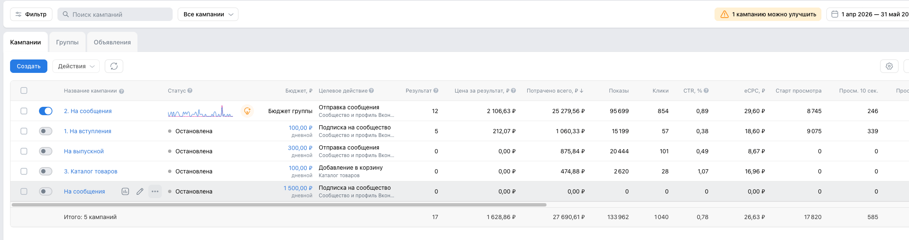The width and height of the screenshot is (909, 240).
Task: Enable the 1. На вступления campaign switch
Action: [46, 131]
